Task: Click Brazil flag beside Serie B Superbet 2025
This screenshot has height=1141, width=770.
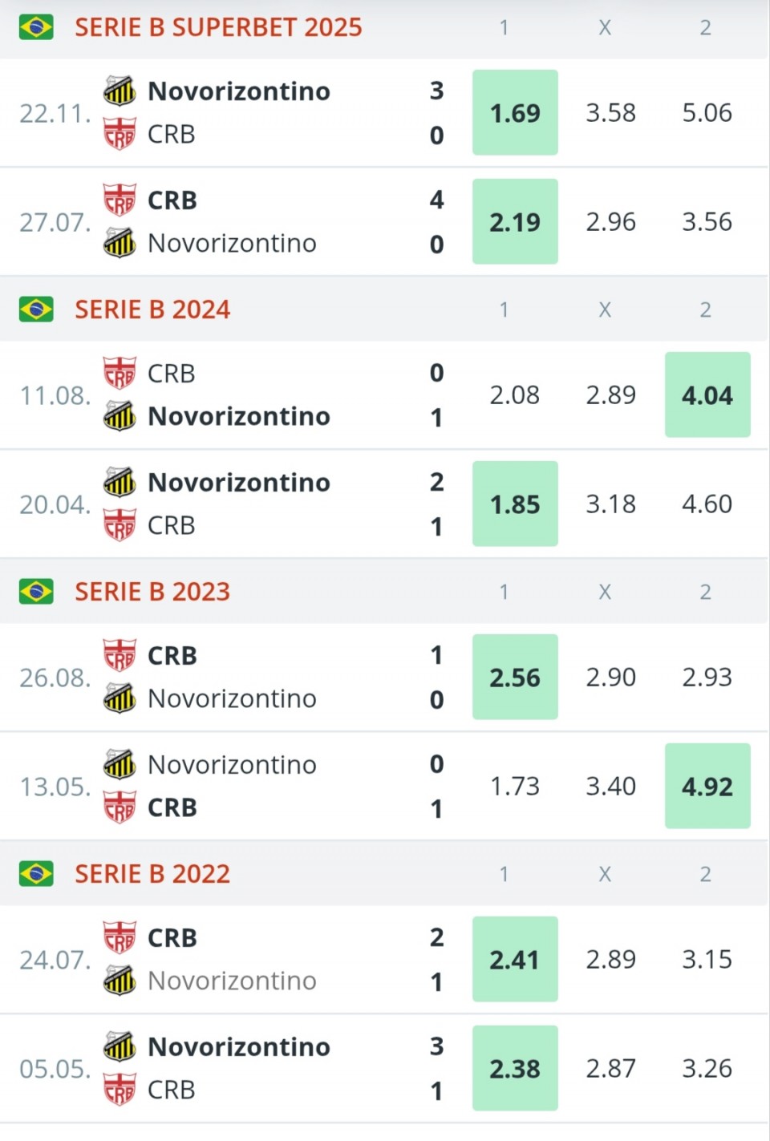Action: pos(36,27)
